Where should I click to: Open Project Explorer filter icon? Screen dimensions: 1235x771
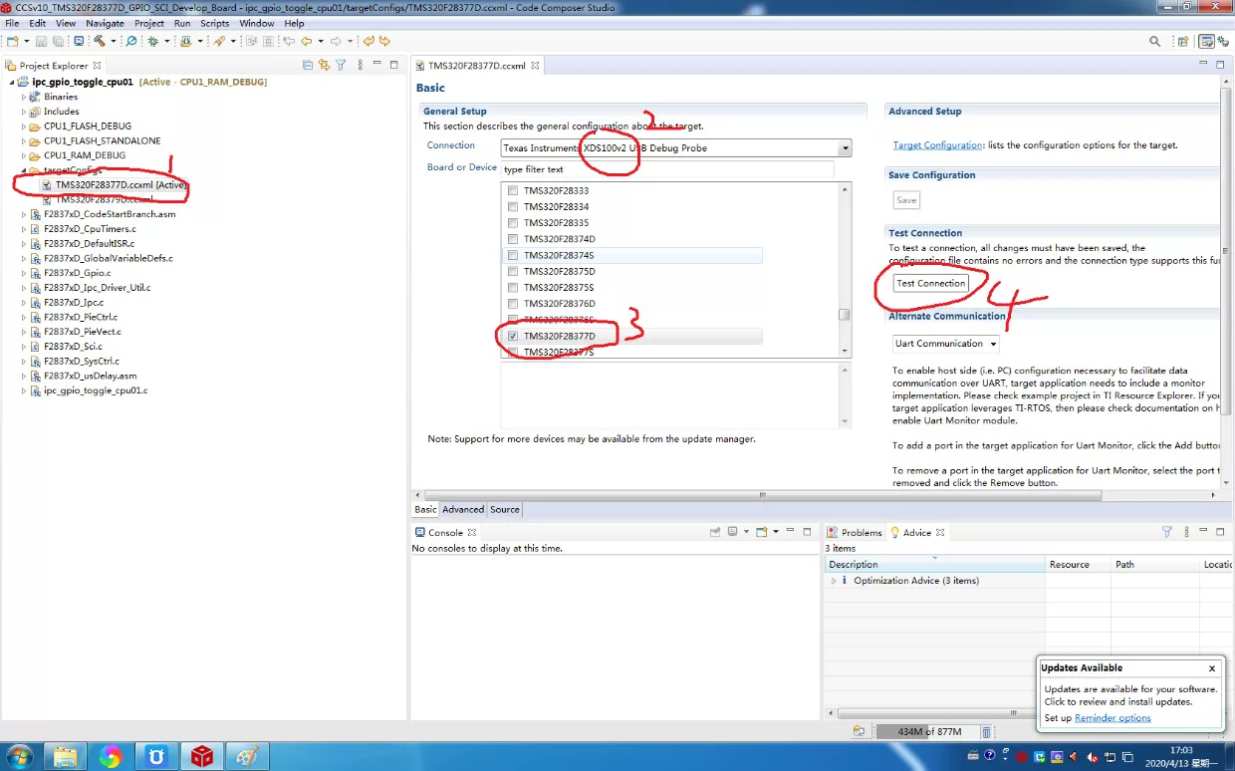[x=342, y=65]
